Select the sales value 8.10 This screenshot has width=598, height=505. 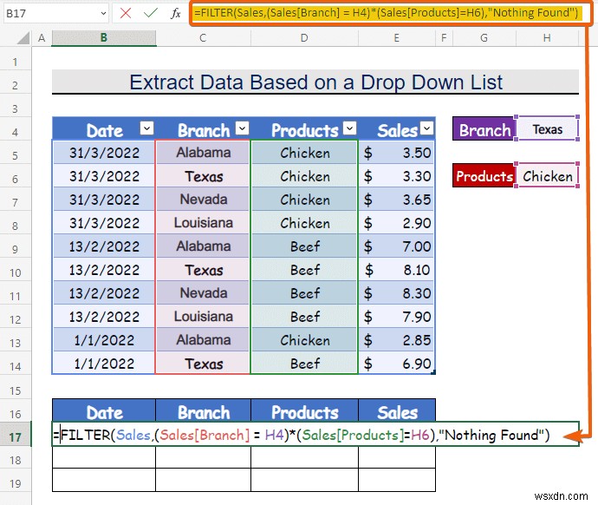click(397, 270)
